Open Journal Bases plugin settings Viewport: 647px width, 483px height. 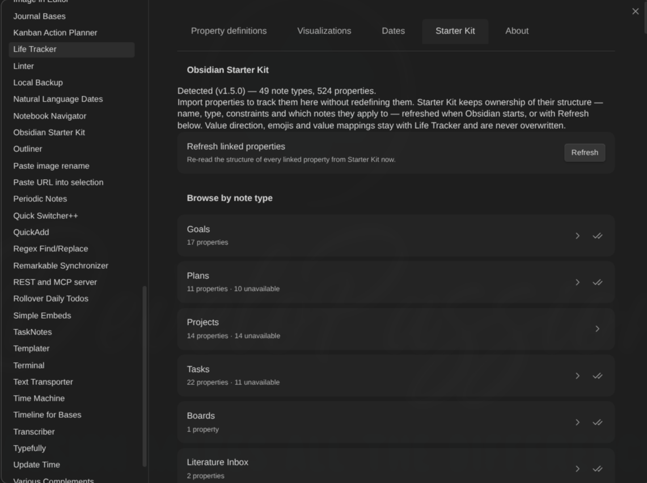(x=71, y=16)
